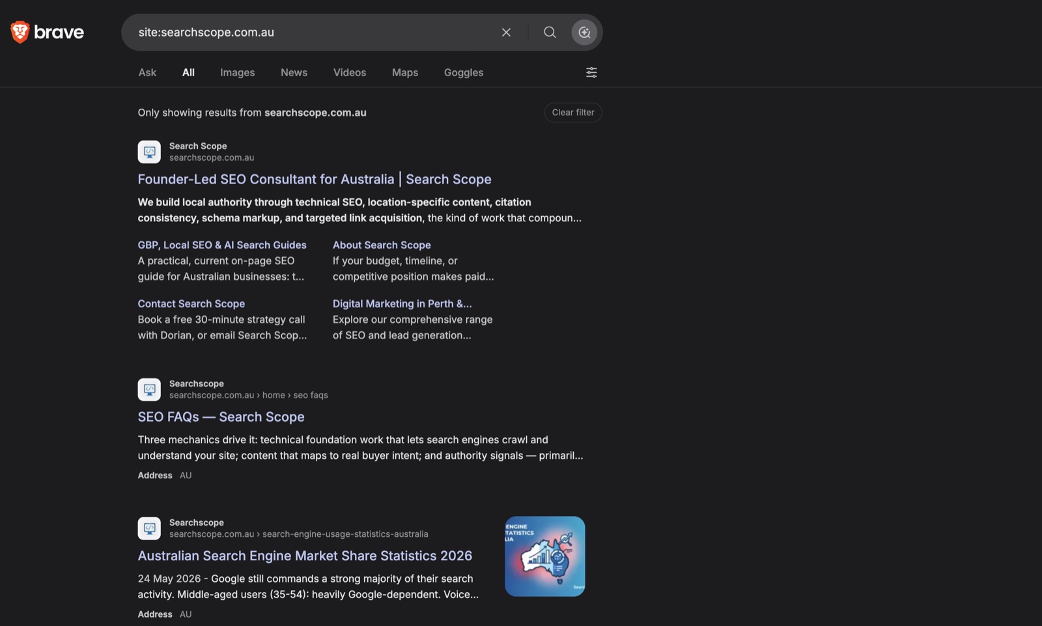The height and width of the screenshot is (626, 1042).
Task: Open Digital Marketing in Perth sitelink
Action: pyautogui.click(x=402, y=303)
